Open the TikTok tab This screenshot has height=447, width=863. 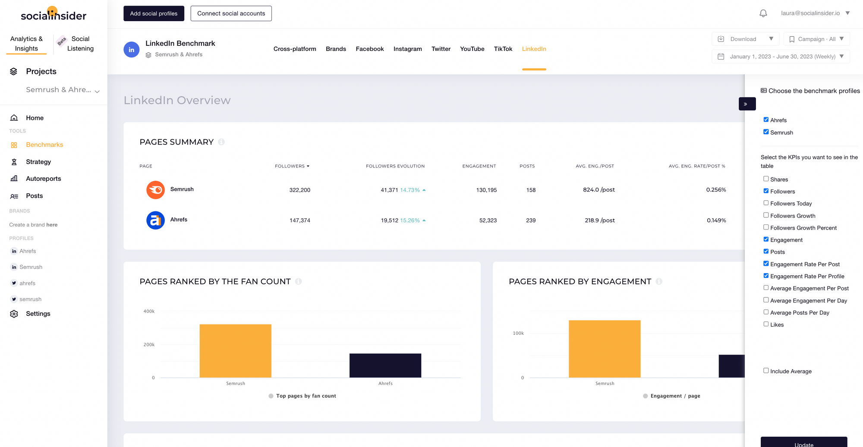(503, 49)
